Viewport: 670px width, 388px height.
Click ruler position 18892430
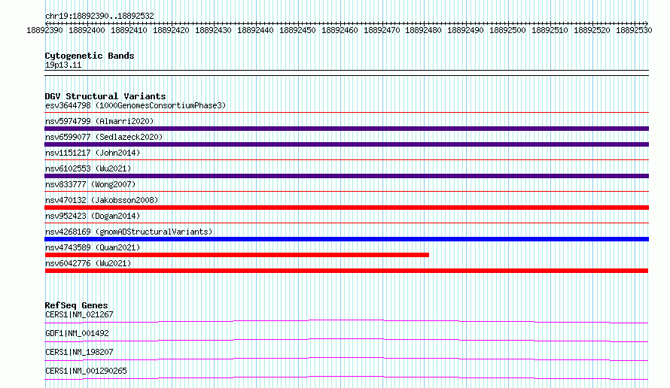213,30
